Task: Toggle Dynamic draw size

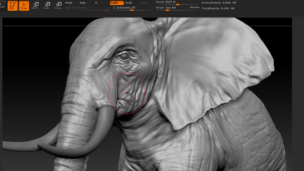Action: pos(195,7)
